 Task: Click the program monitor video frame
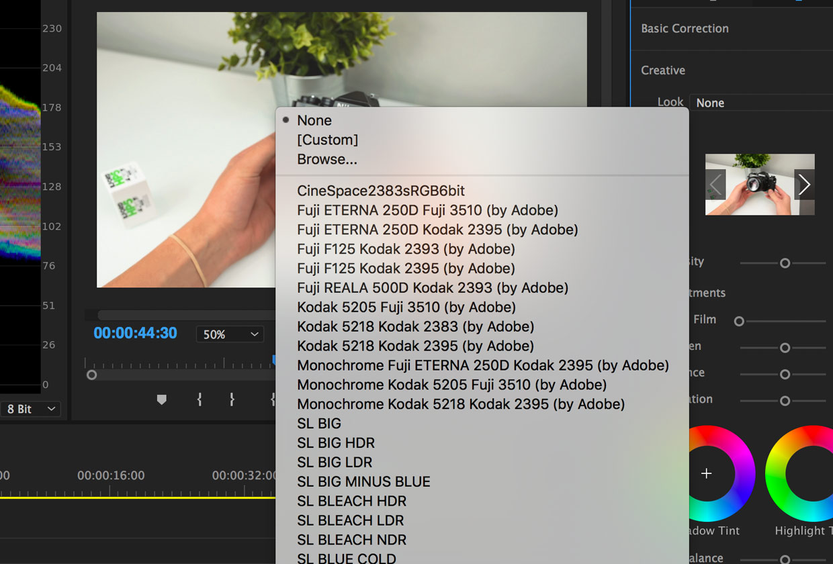[x=186, y=150]
